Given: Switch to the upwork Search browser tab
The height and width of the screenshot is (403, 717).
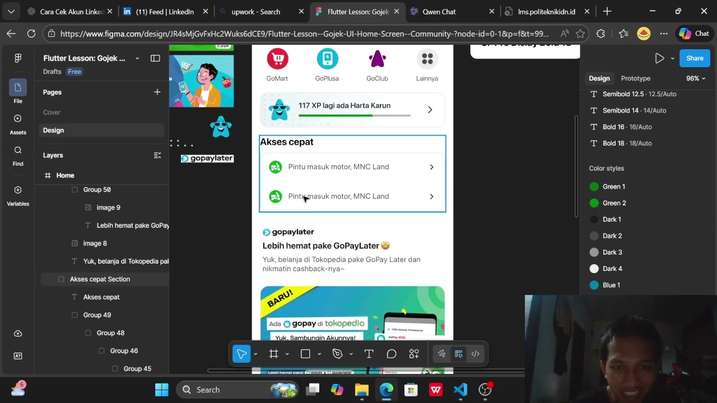Looking at the screenshot, I should pyautogui.click(x=262, y=12).
